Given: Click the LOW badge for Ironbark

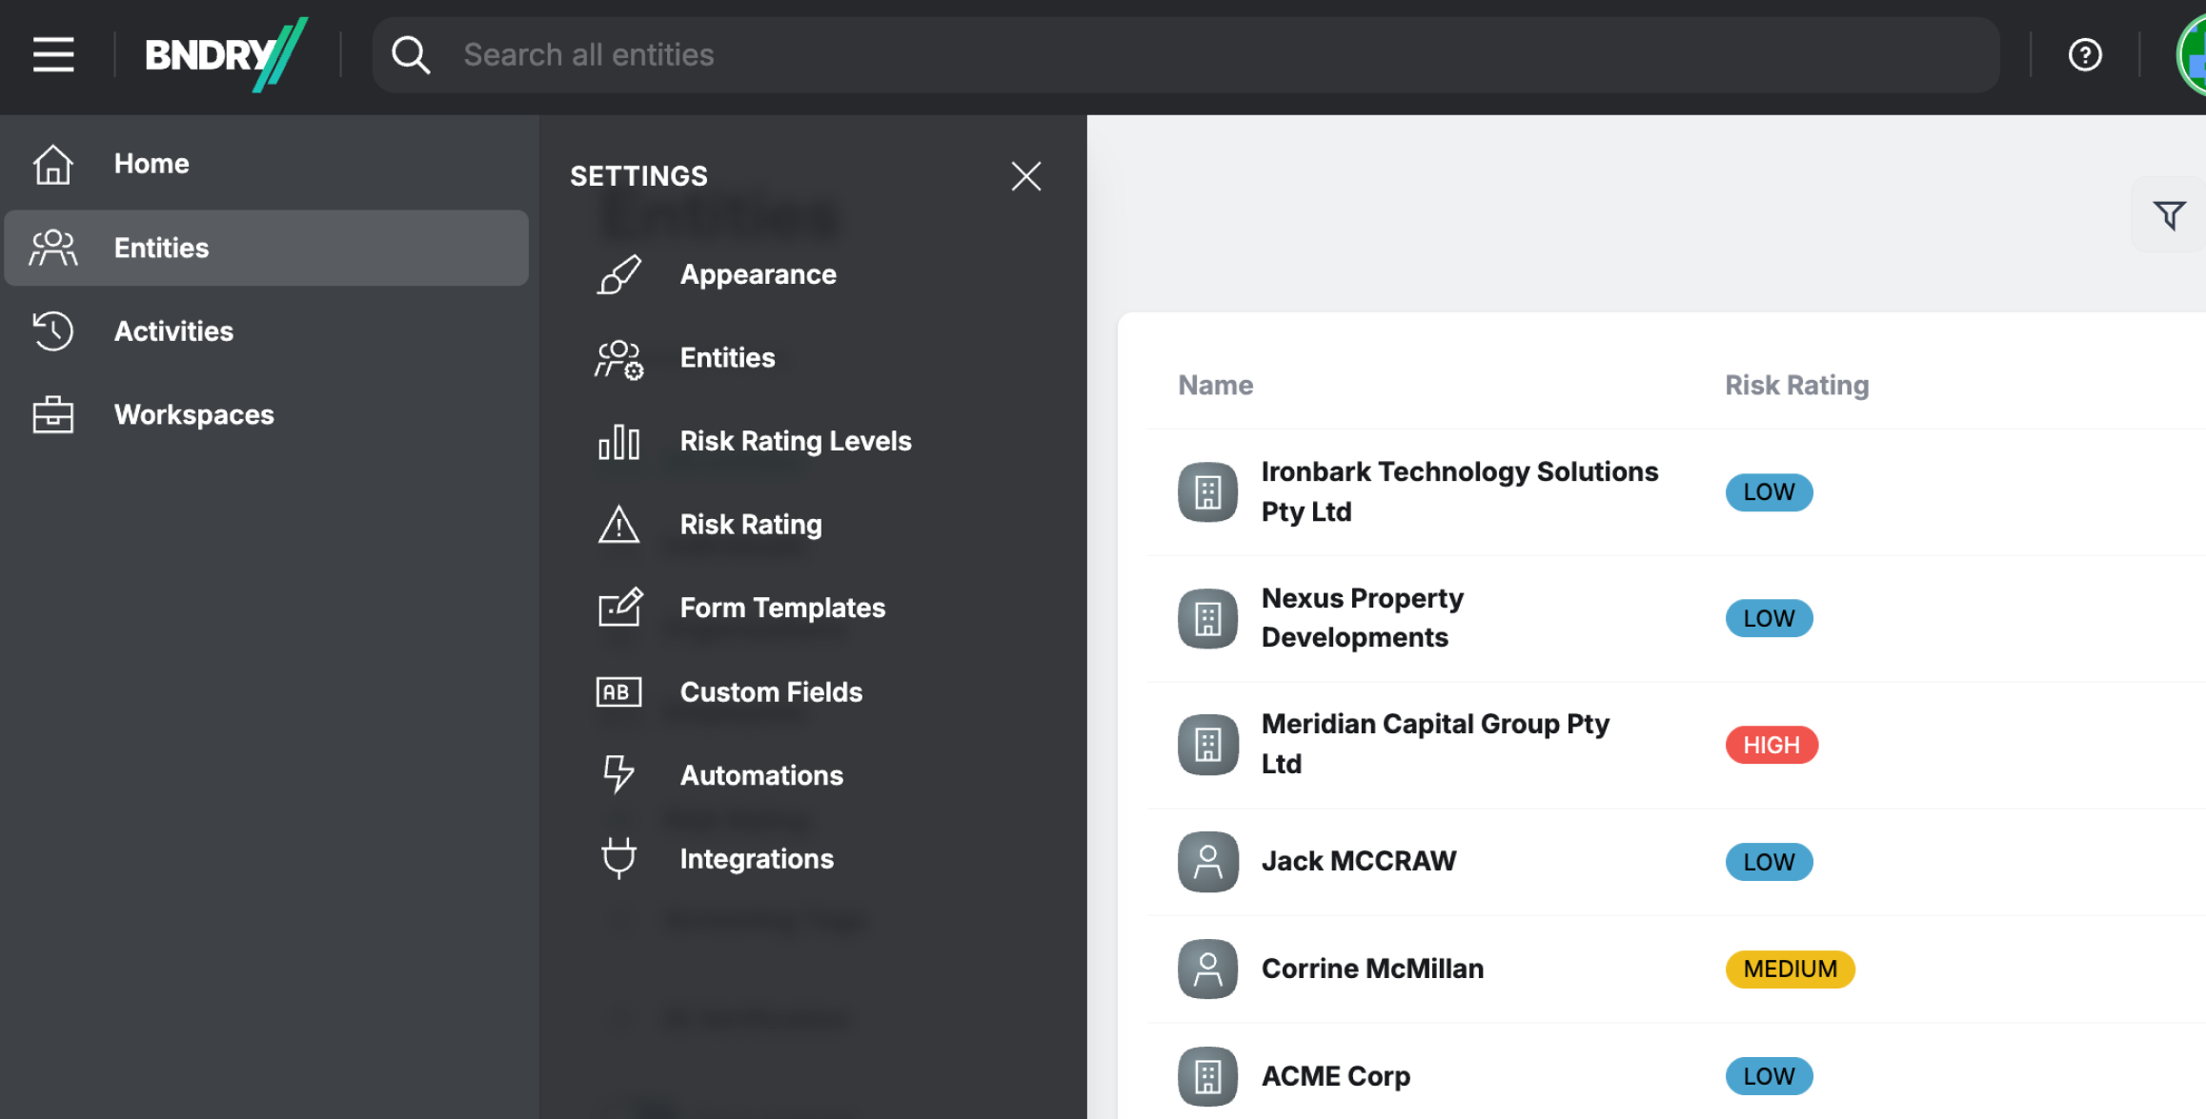Looking at the screenshot, I should click(1770, 492).
